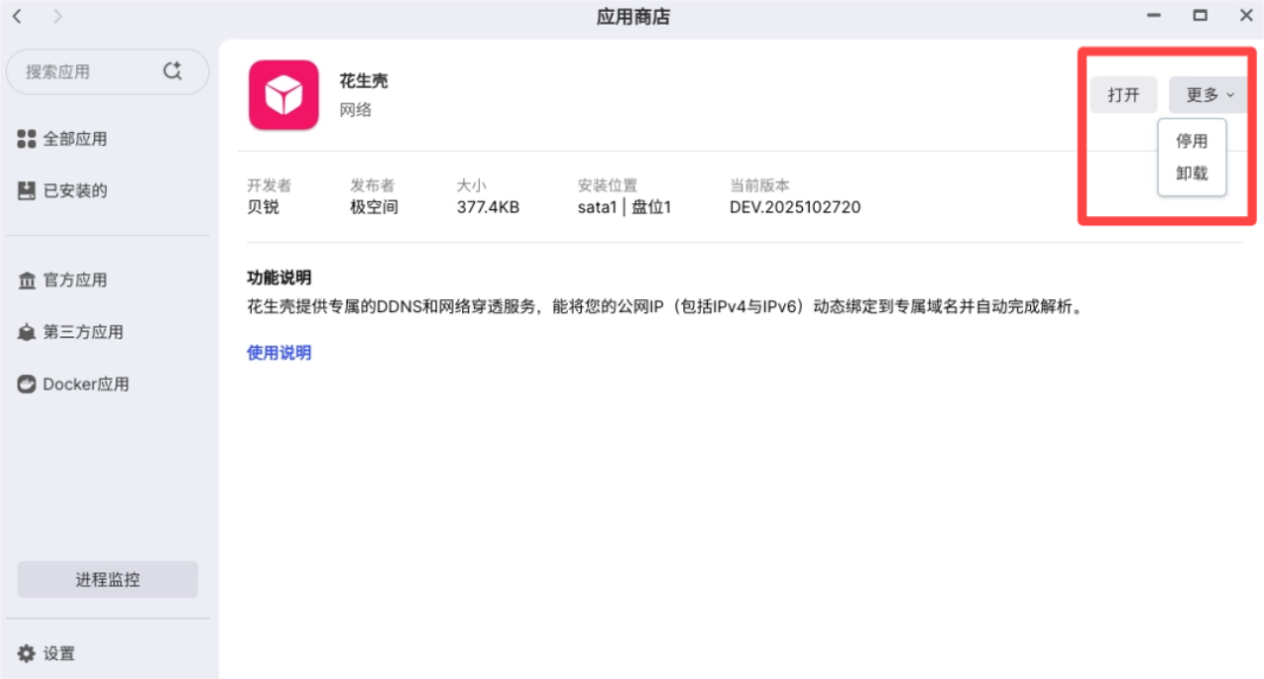Open the 使用说明 link
The width and height of the screenshot is (1264, 679).
coord(278,352)
